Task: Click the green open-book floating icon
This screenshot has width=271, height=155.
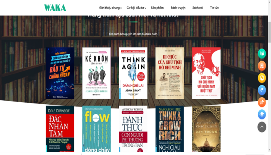Action: click(x=262, y=53)
